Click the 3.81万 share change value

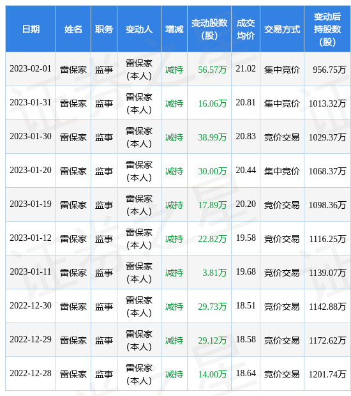click(214, 273)
